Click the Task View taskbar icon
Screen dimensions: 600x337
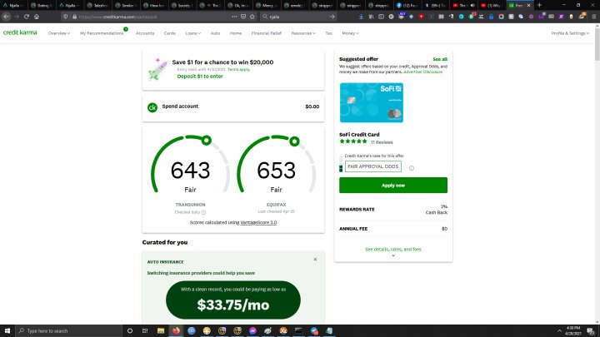click(145, 330)
